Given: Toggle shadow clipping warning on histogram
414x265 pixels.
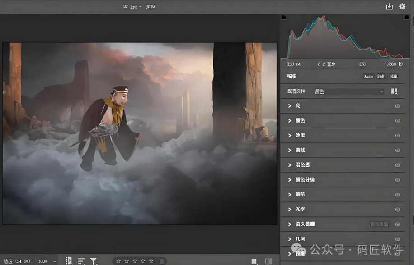Looking at the screenshot, I should point(283,18).
